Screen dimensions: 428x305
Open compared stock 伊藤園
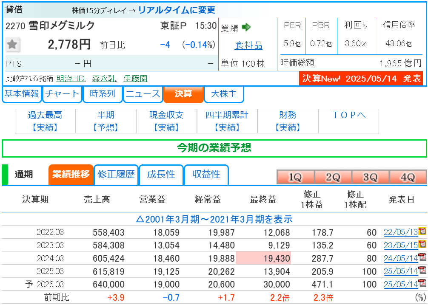click(x=135, y=79)
